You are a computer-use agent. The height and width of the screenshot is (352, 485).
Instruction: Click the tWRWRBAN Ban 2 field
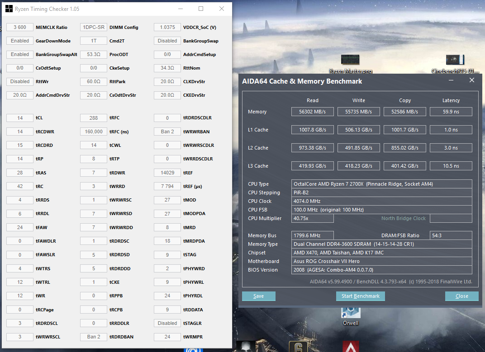[x=167, y=131]
